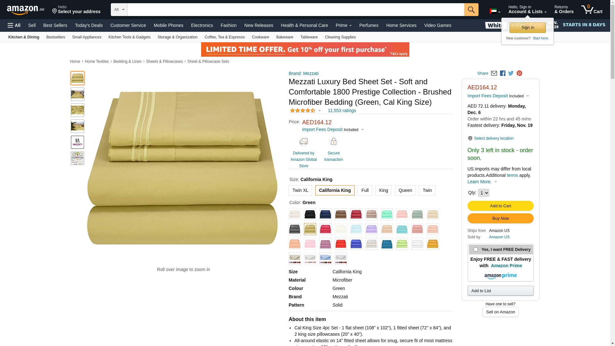Share product on Facebook icon

[503, 73]
